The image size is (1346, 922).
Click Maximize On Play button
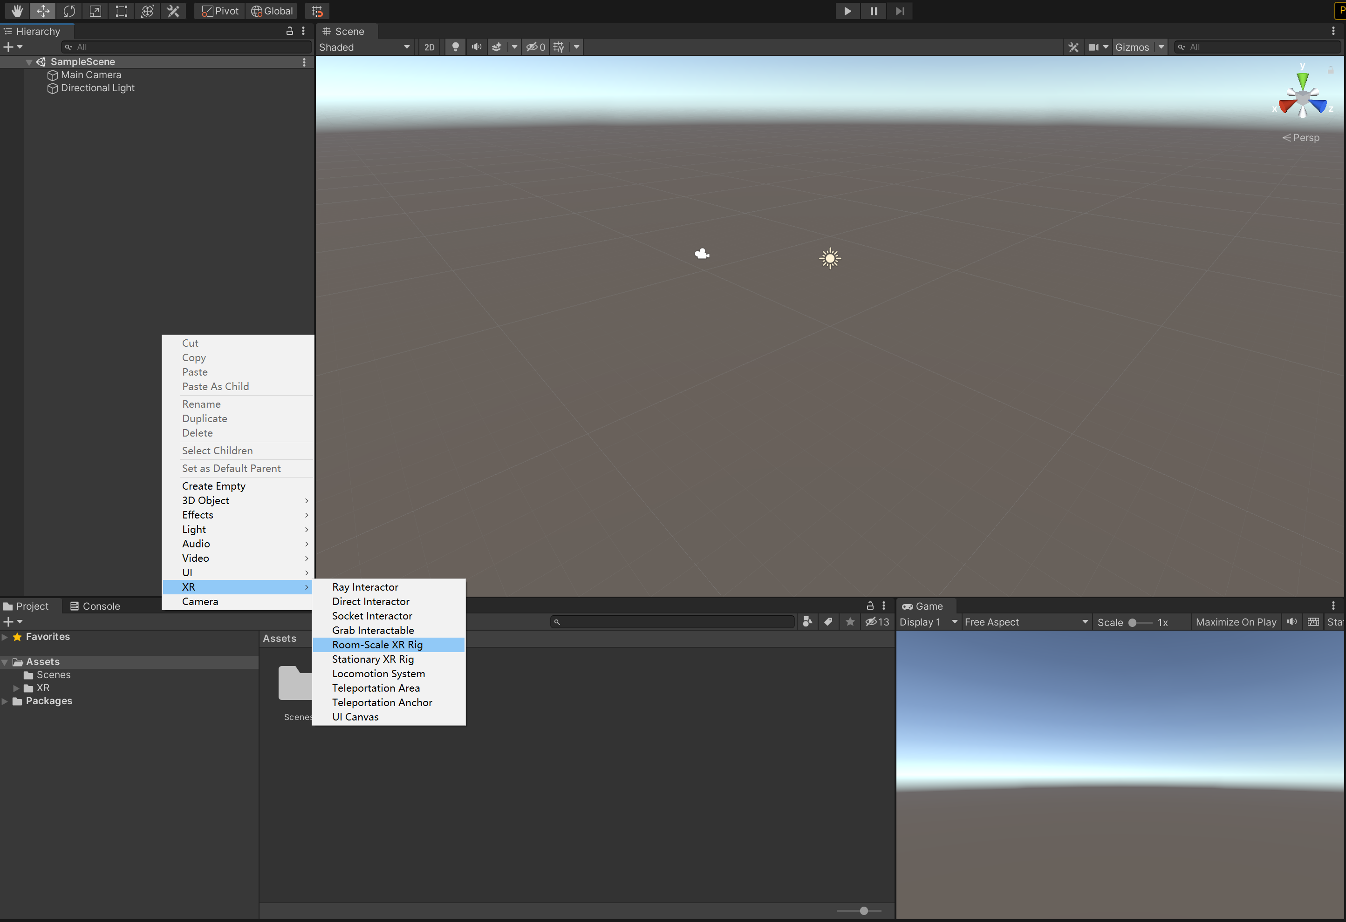coord(1236,622)
